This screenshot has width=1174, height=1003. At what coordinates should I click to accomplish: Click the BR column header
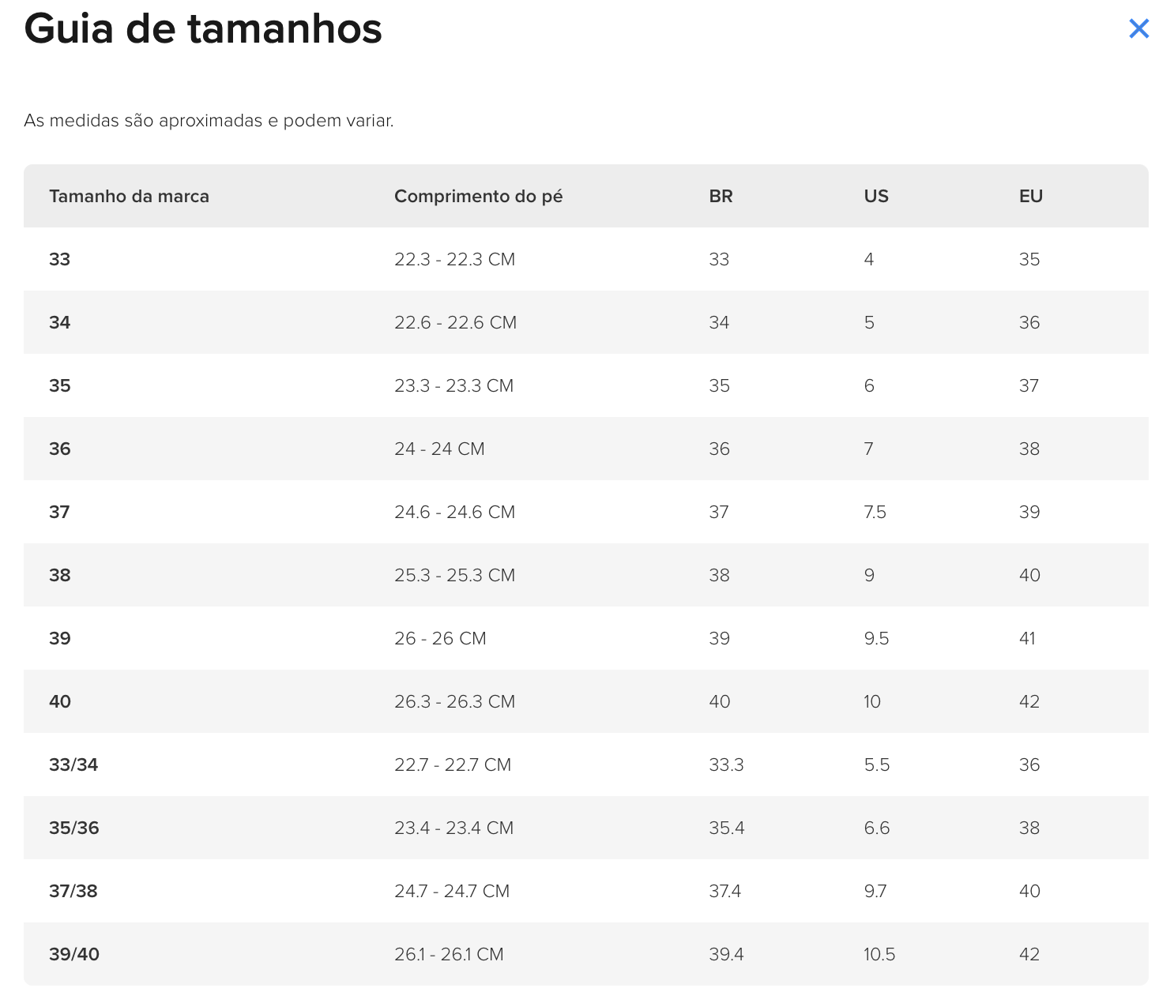coord(721,197)
